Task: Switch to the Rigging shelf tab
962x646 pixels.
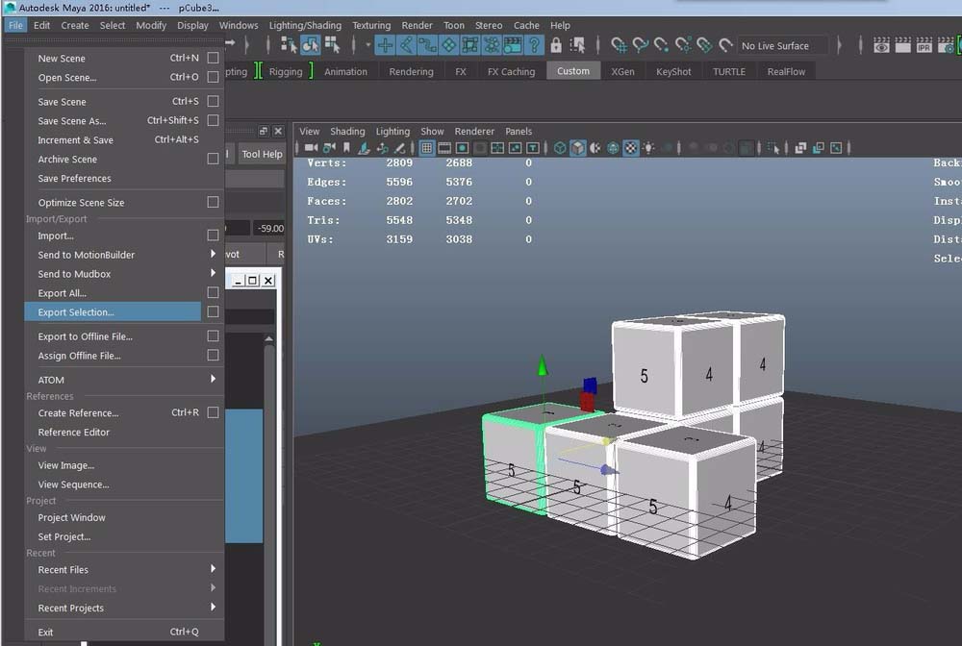Action: pos(286,70)
